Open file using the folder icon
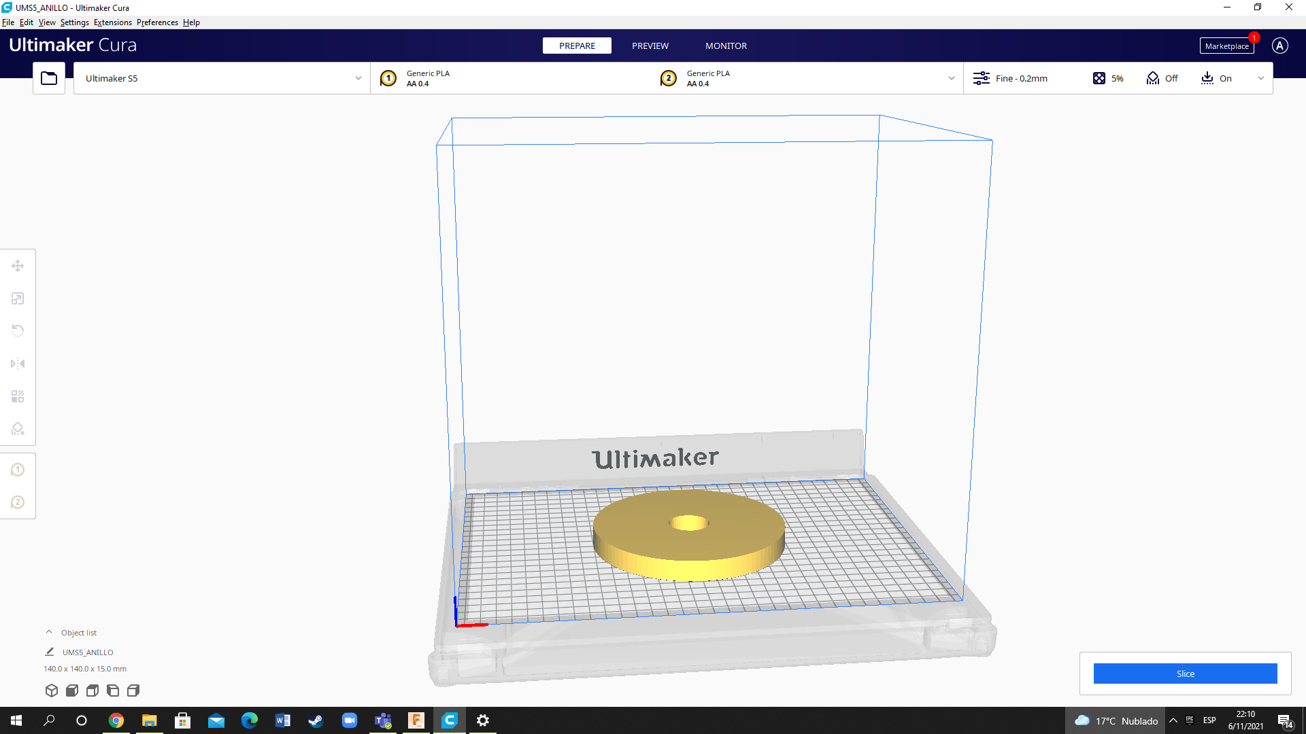The width and height of the screenshot is (1306, 734). point(49,78)
